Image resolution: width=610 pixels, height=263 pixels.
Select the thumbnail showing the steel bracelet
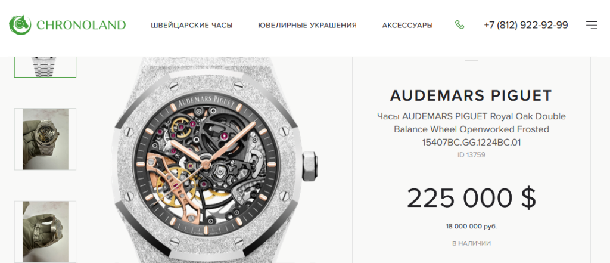pyautogui.click(x=45, y=67)
